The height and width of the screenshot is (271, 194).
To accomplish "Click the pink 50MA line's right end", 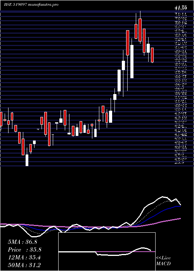I will tap(180, 219).
